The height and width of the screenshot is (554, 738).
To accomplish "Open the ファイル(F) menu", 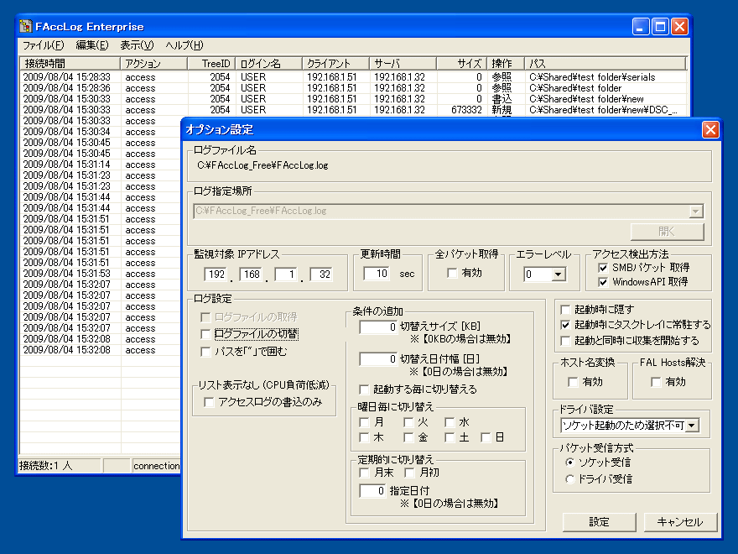I will click(44, 45).
